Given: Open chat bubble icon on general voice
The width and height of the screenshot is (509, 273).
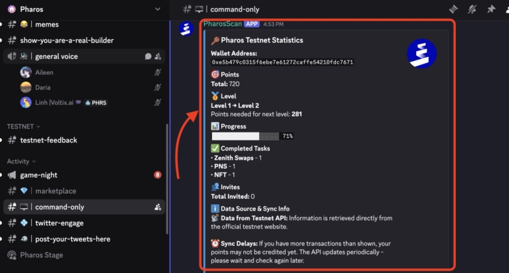Looking at the screenshot, I should pyautogui.click(x=148, y=56).
